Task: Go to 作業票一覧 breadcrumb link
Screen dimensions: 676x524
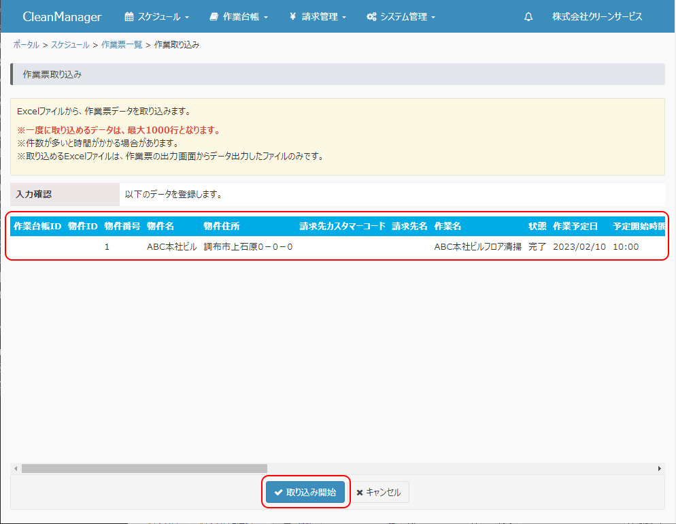Action: (x=122, y=45)
